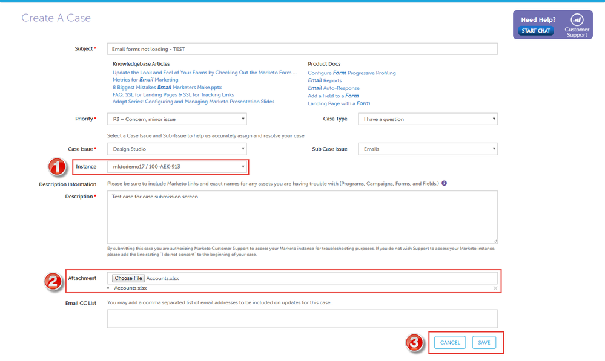This screenshot has width=605, height=361.
Task: Open 'Add a Field to a Form' doc
Action: pos(333,96)
